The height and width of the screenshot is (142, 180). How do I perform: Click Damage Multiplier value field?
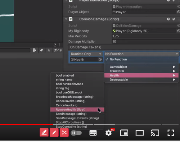click(146, 42)
